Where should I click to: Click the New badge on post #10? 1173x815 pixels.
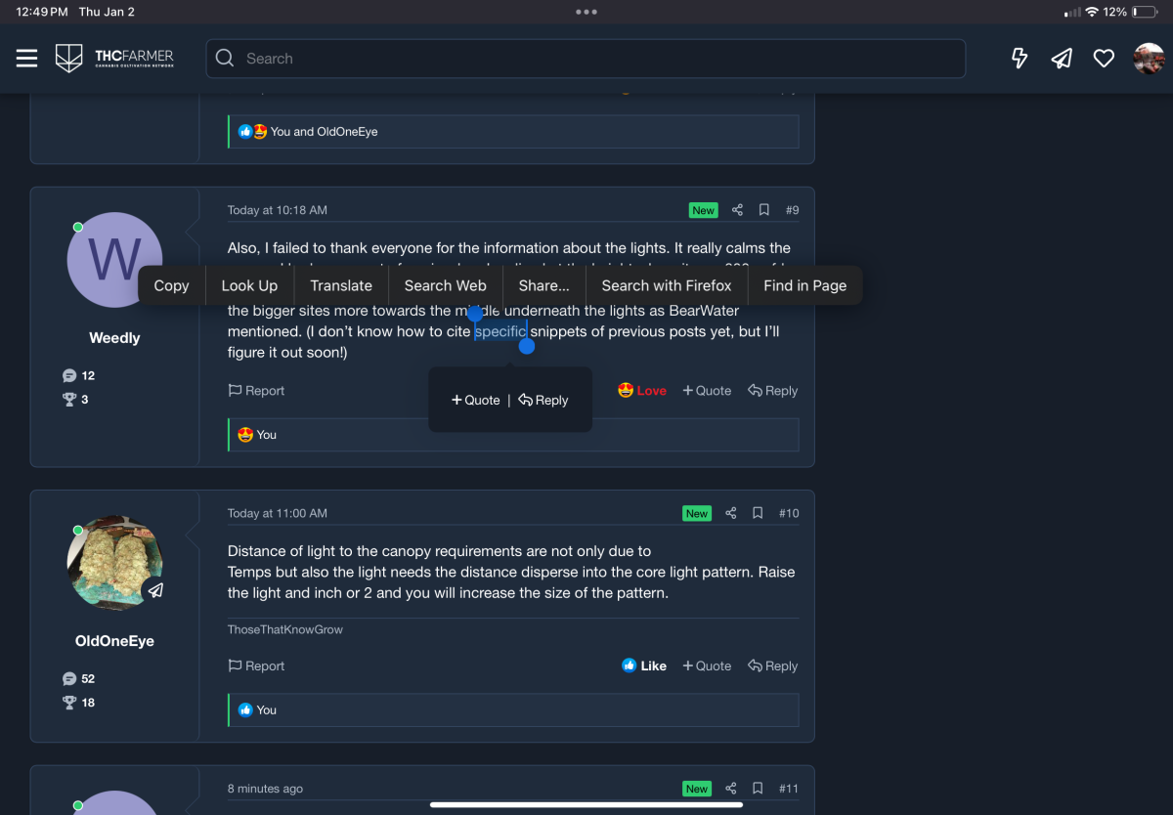(x=697, y=513)
